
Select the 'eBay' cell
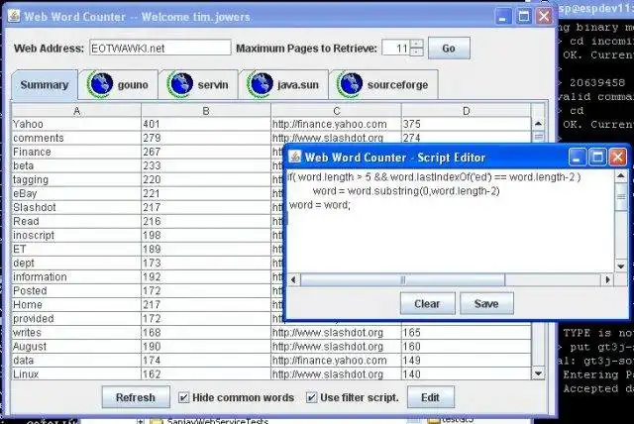[76, 193]
